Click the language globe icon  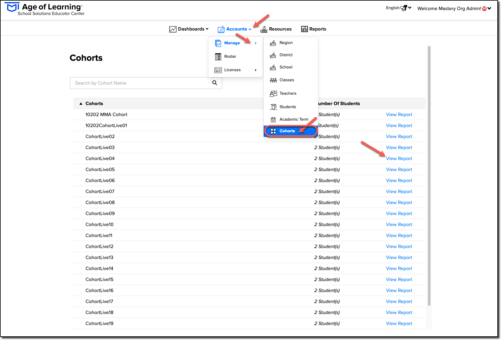click(x=404, y=8)
